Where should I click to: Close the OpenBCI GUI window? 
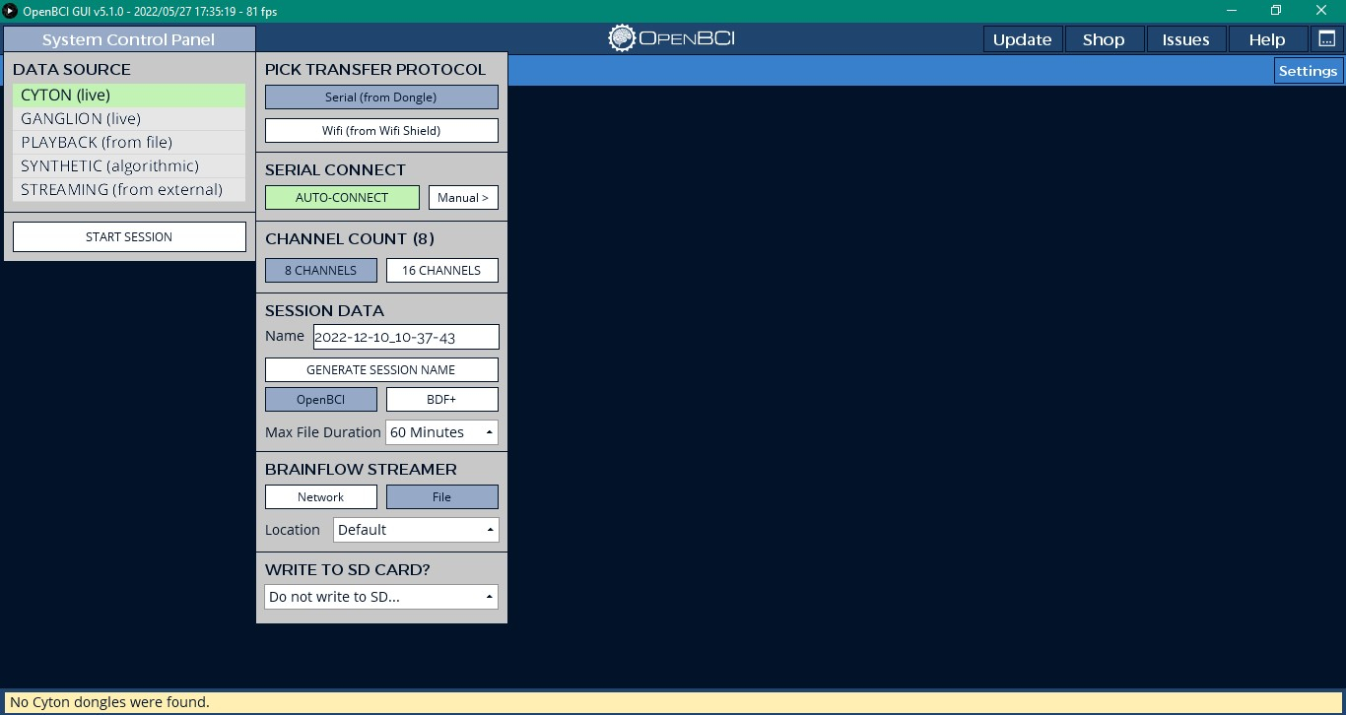coord(1321,11)
